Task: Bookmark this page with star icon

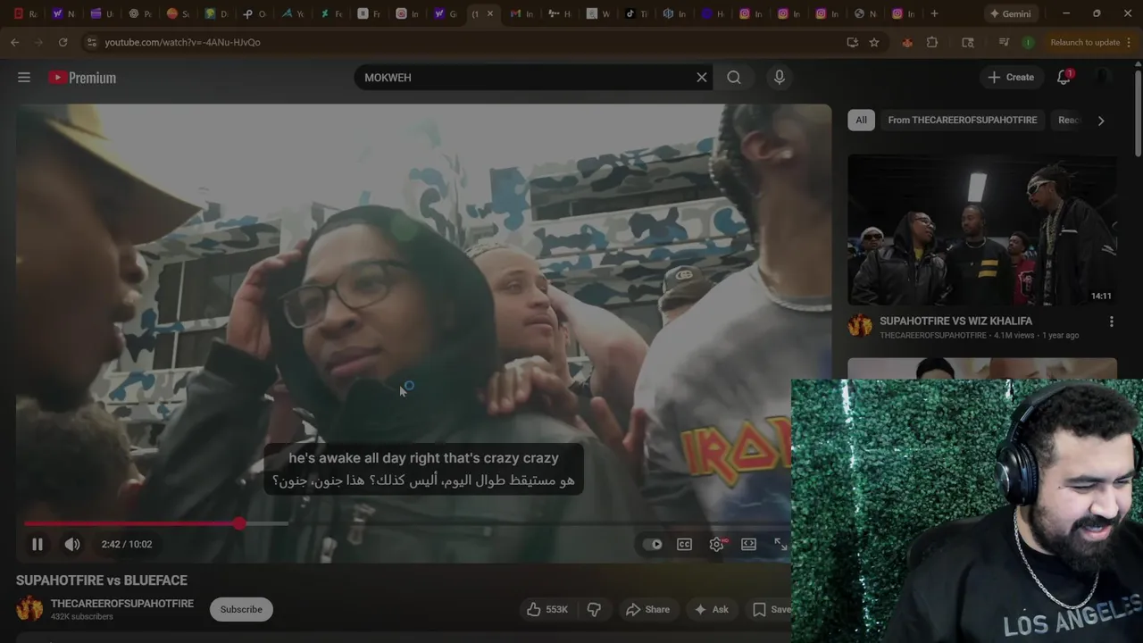Action: click(x=874, y=42)
